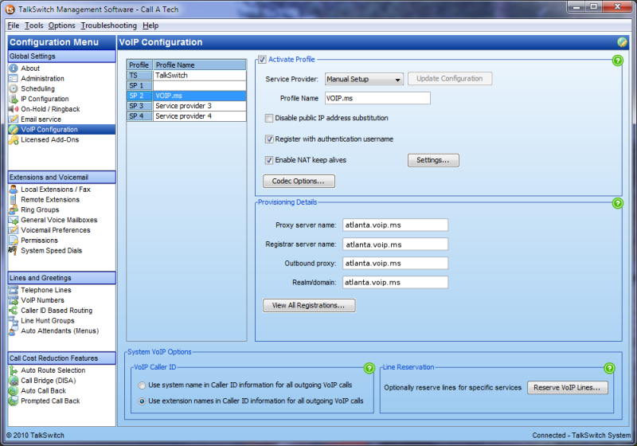Click the Line Hunt Groups icon

[x=14, y=320]
